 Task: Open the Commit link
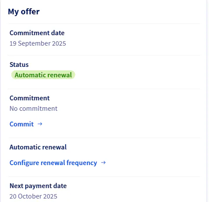[x=26, y=124]
